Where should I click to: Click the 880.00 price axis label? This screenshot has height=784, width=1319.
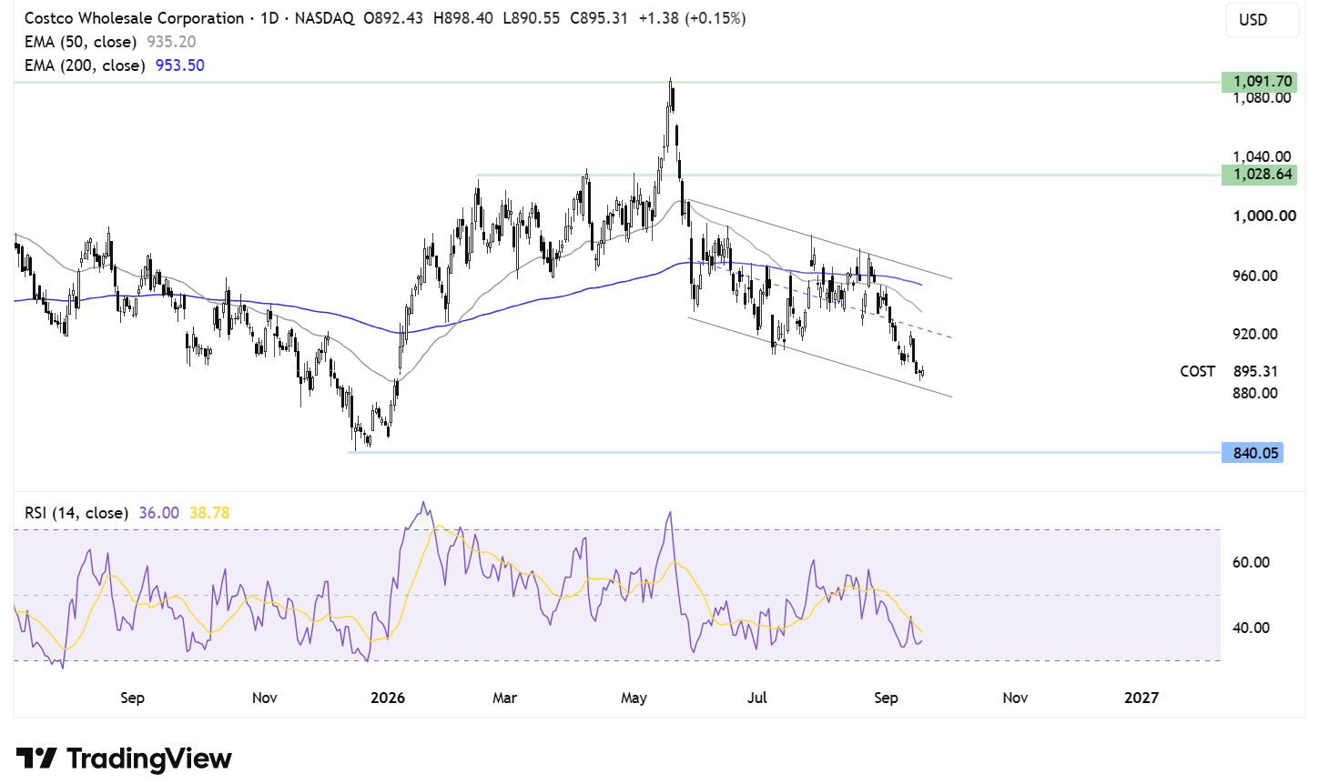click(1255, 393)
